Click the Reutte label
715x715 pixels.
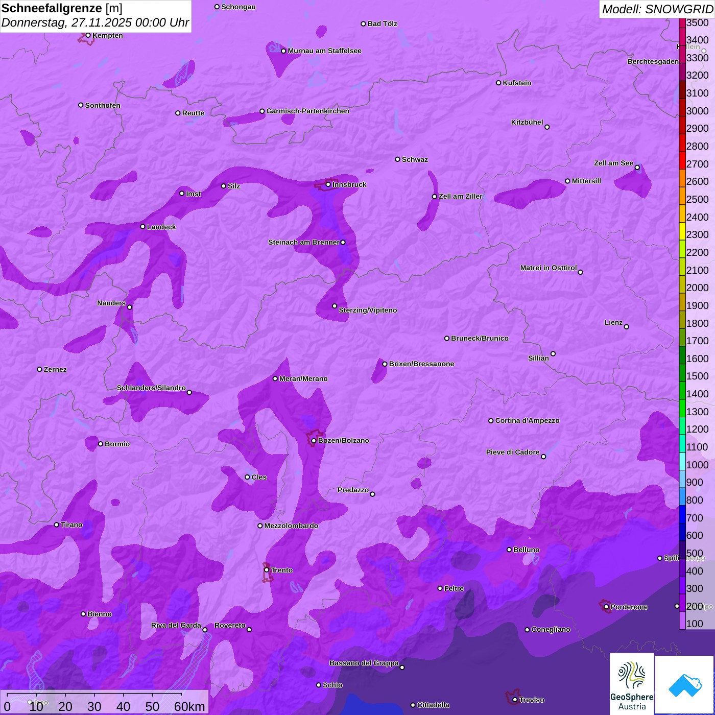click(193, 113)
